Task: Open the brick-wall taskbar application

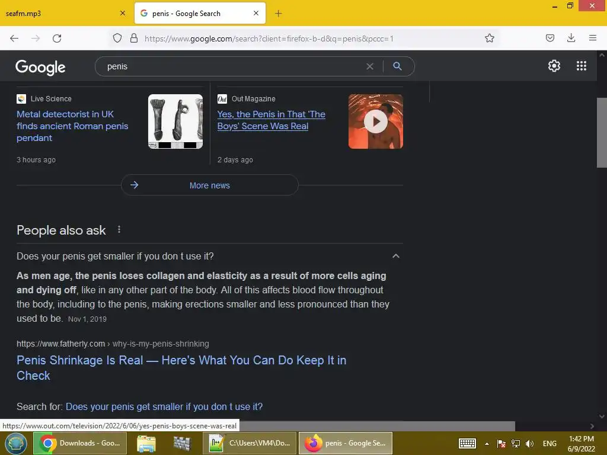Action: [x=182, y=443]
